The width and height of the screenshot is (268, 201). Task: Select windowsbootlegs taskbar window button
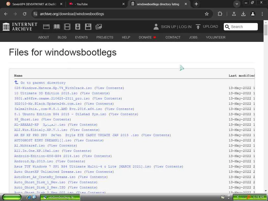click(60, 197)
